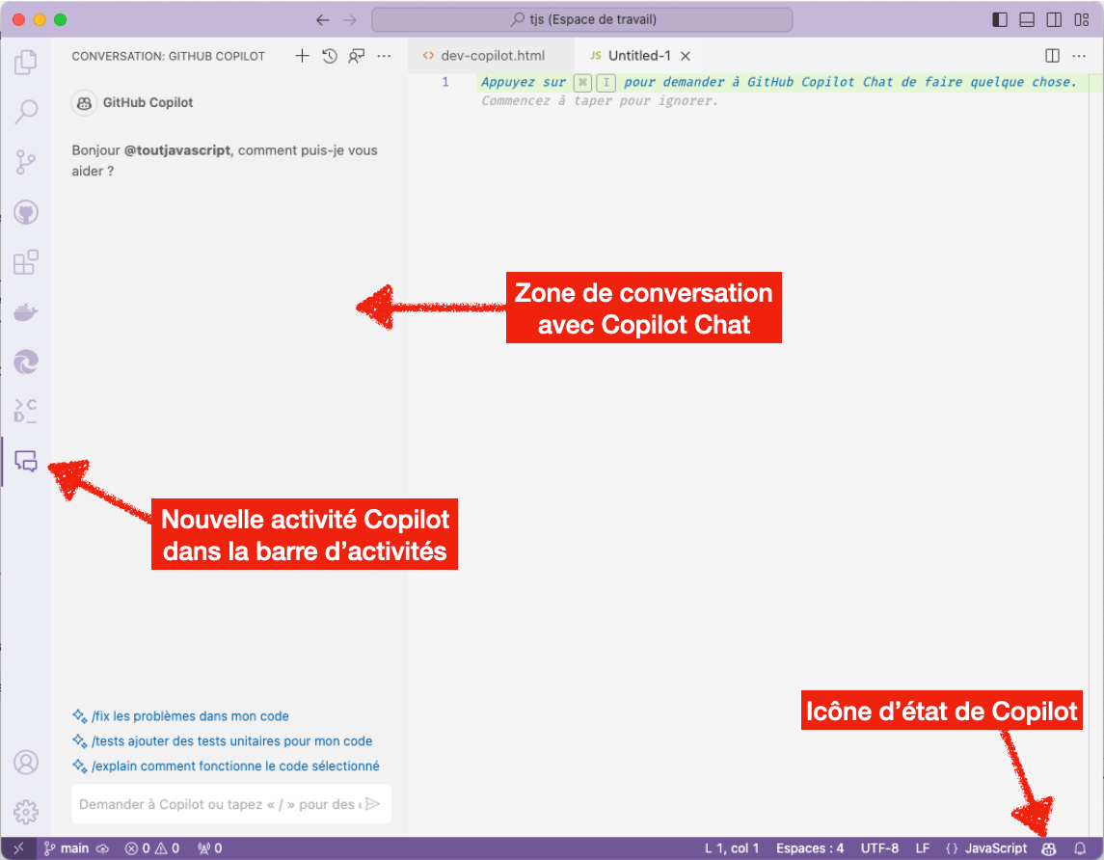Change encoding via UTF-8
Image resolution: width=1104 pixels, height=860 pixels.
click(879, 848)
